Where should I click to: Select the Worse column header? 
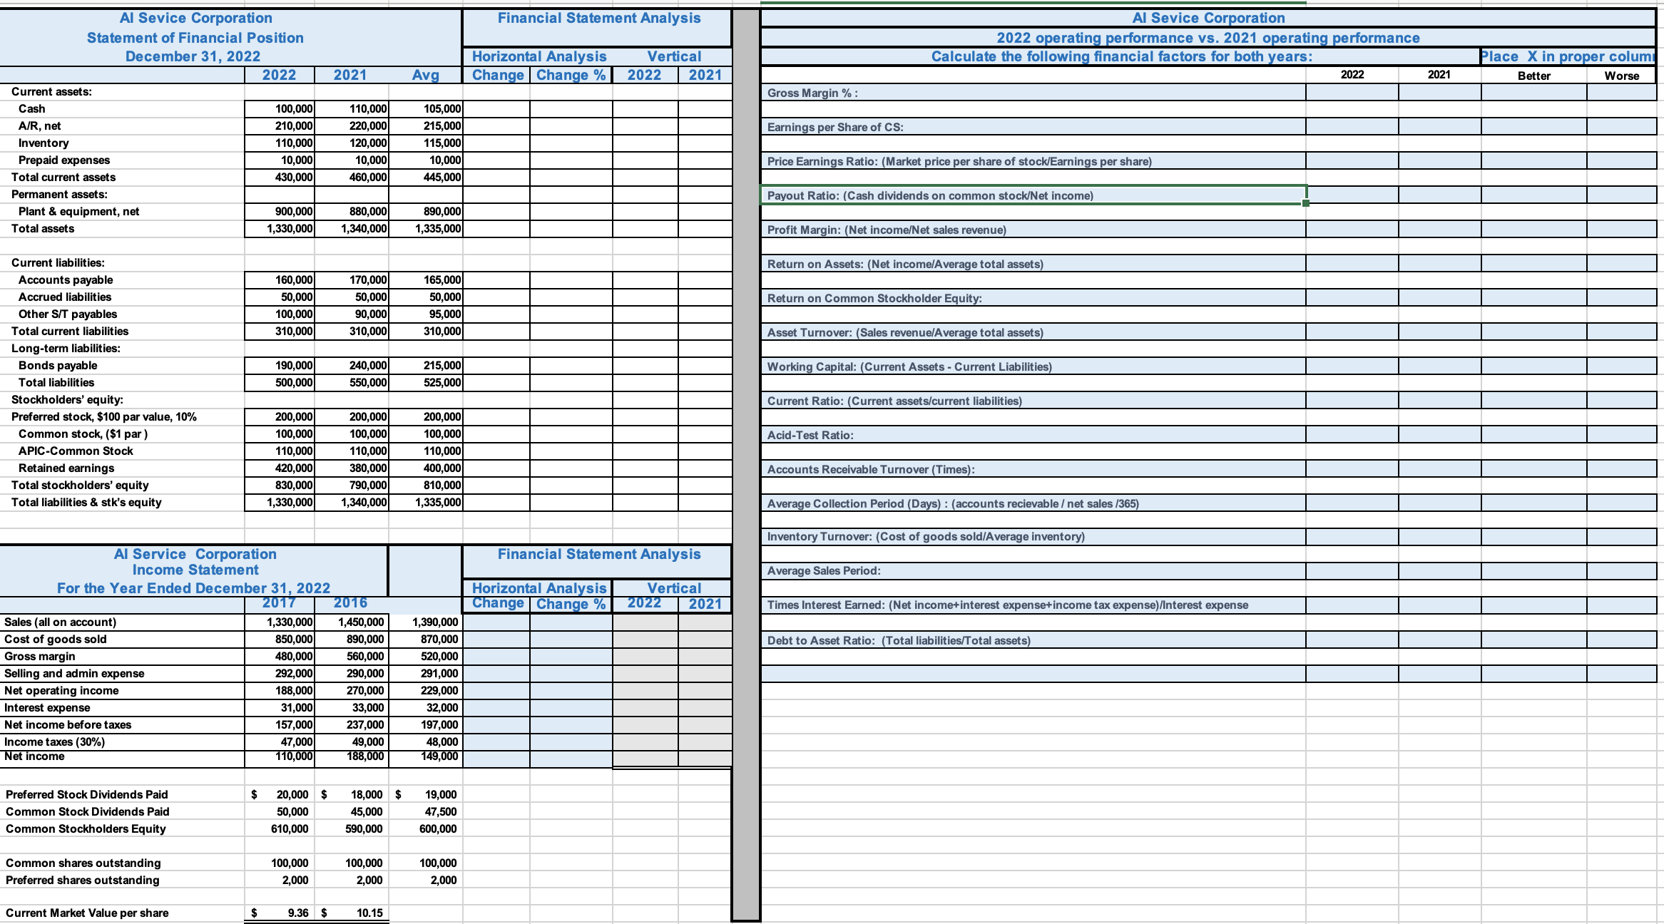[x=1623, y=76]
